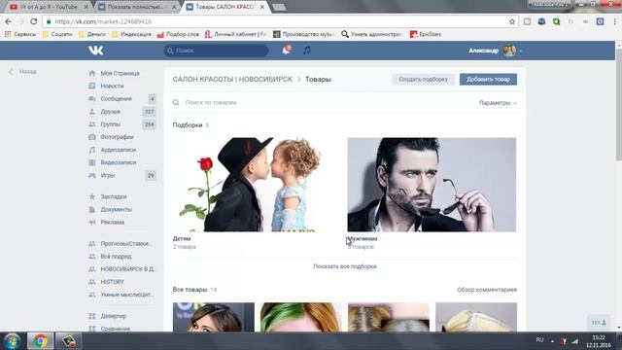
Task: Click the Дезертир app icon
Action: point(92,316)
